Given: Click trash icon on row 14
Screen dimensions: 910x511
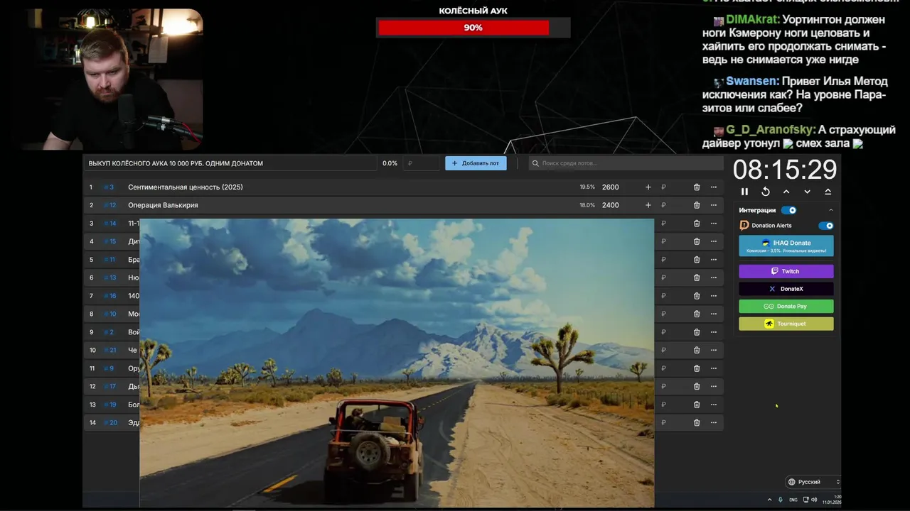Looking at the screenshot, I should click(697, 422).
